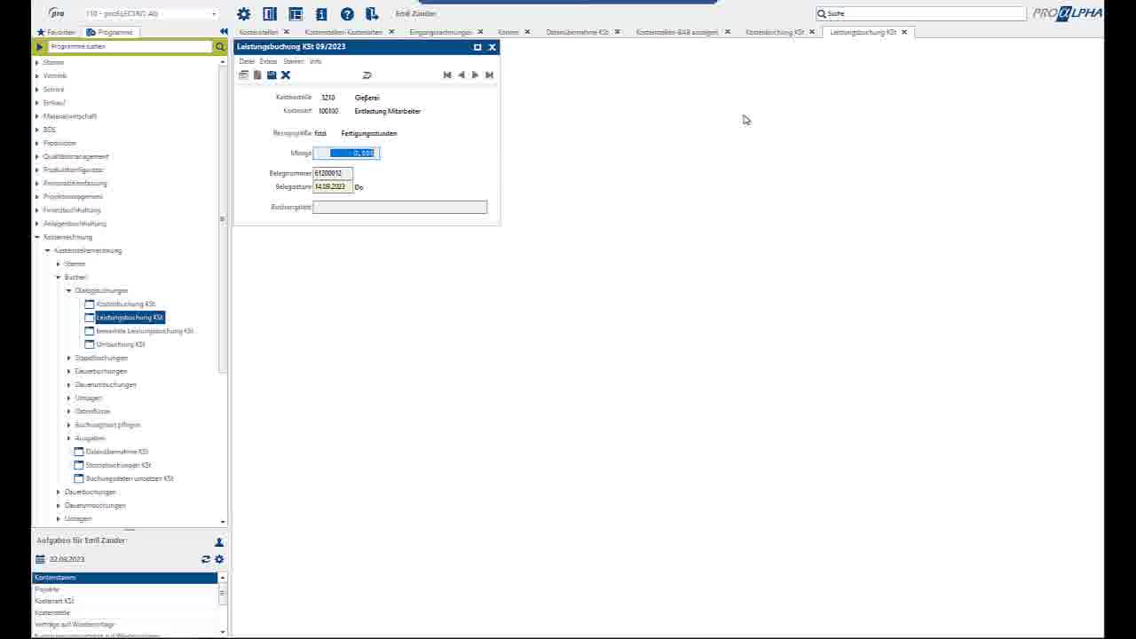The width and height of the screenshot is (1136, 639).
Task: Expand the Materialwirtschaft tree node
Action: pyautogui.click(x=37, y=116)
